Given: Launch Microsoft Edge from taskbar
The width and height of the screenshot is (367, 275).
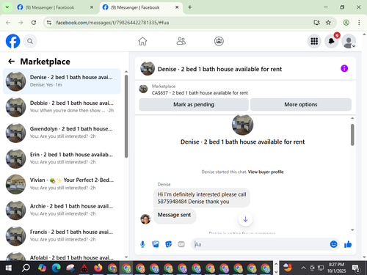Looking at the screenshot, I should [x=57, y=268].
